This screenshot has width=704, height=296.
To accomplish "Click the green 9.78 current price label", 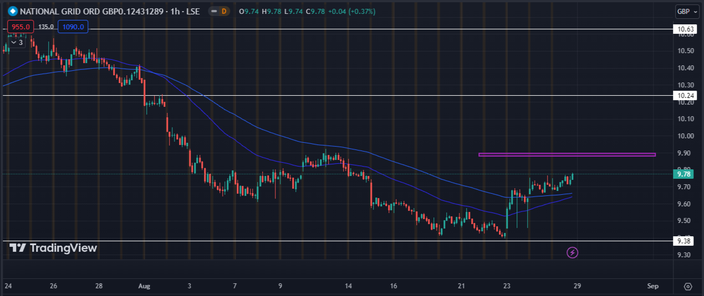I will coord(682,174).
